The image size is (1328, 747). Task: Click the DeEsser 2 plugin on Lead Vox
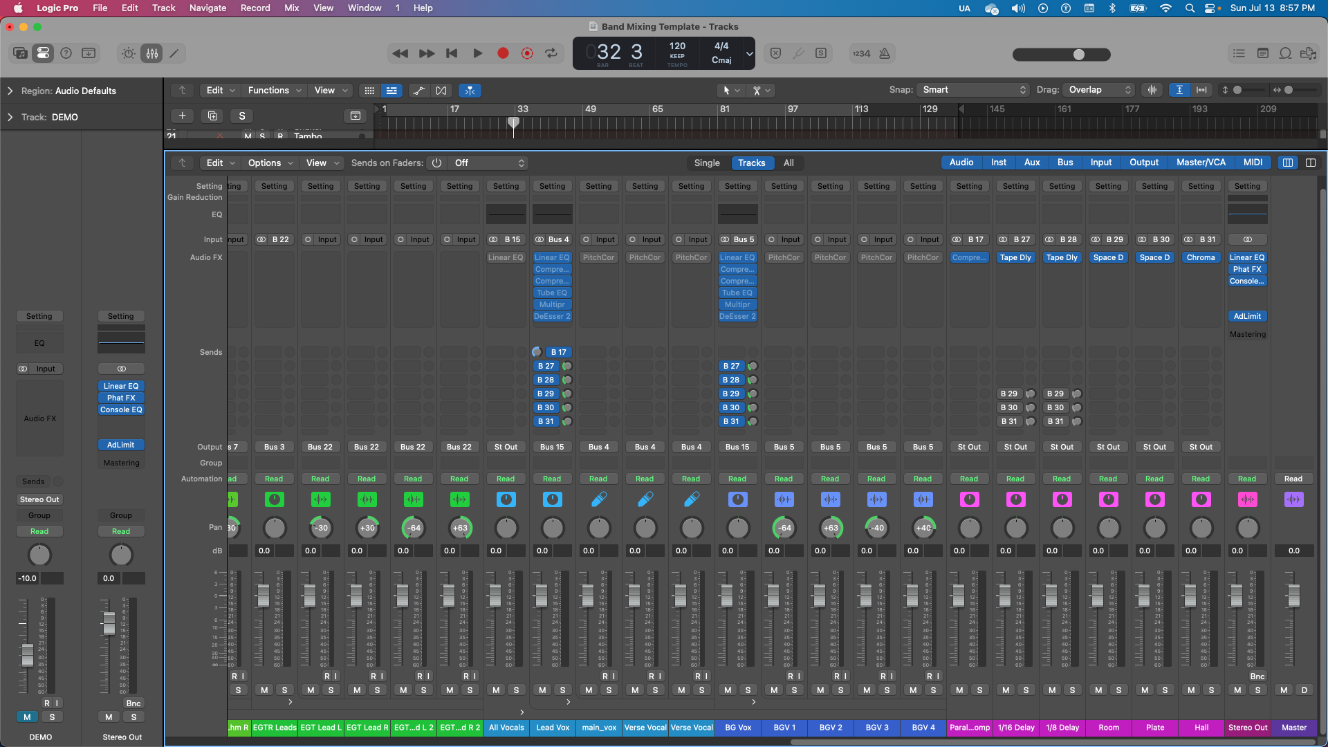(x=552, y=316)
